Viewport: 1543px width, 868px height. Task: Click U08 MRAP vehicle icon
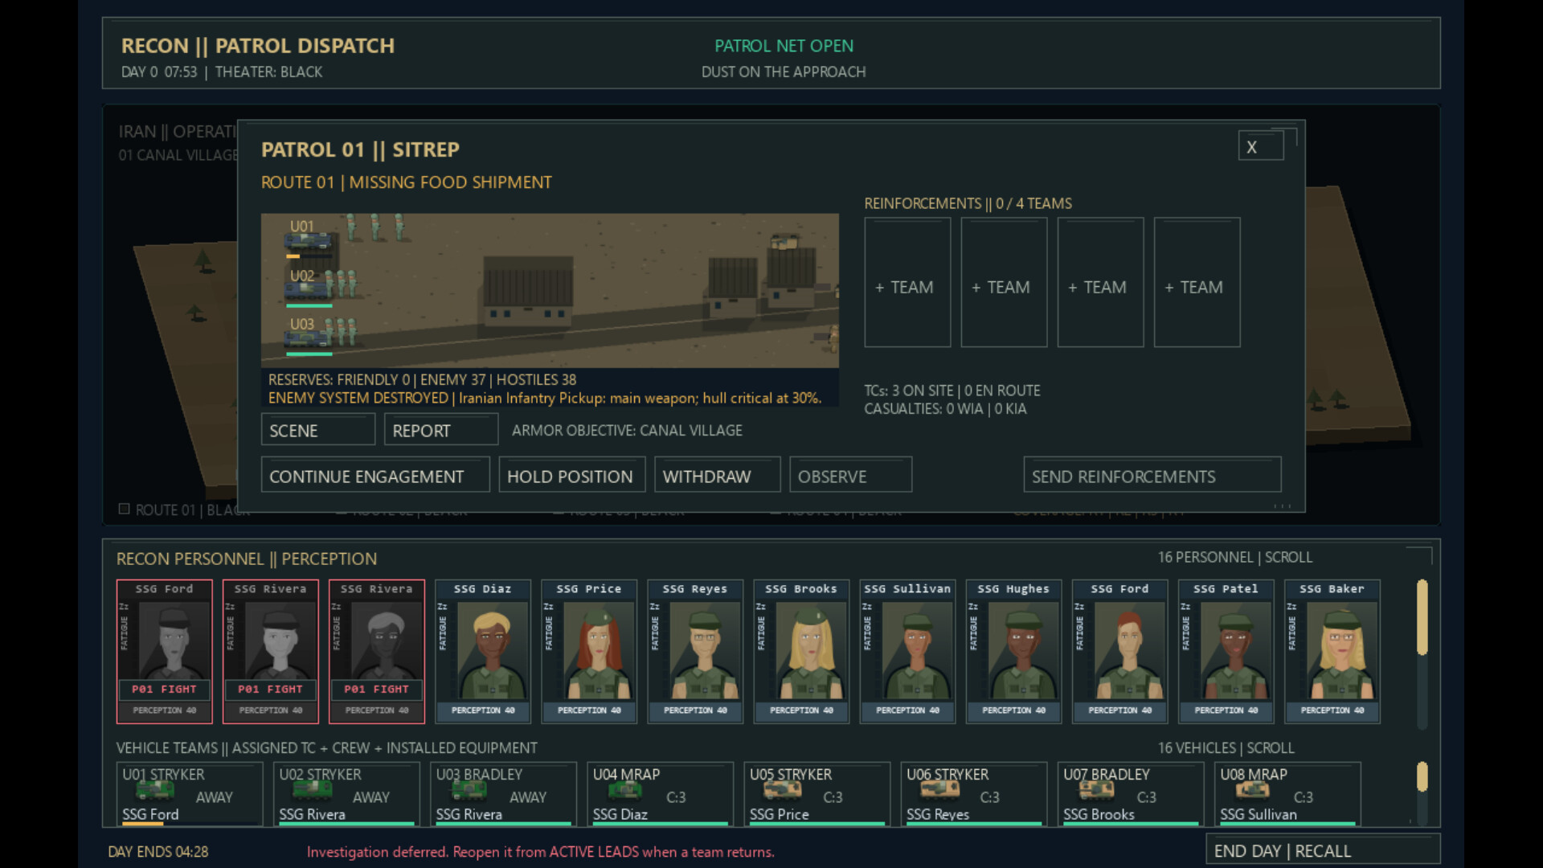pos(1253,792)
